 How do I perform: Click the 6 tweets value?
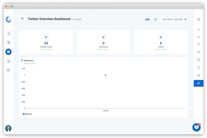click(161, 43)
